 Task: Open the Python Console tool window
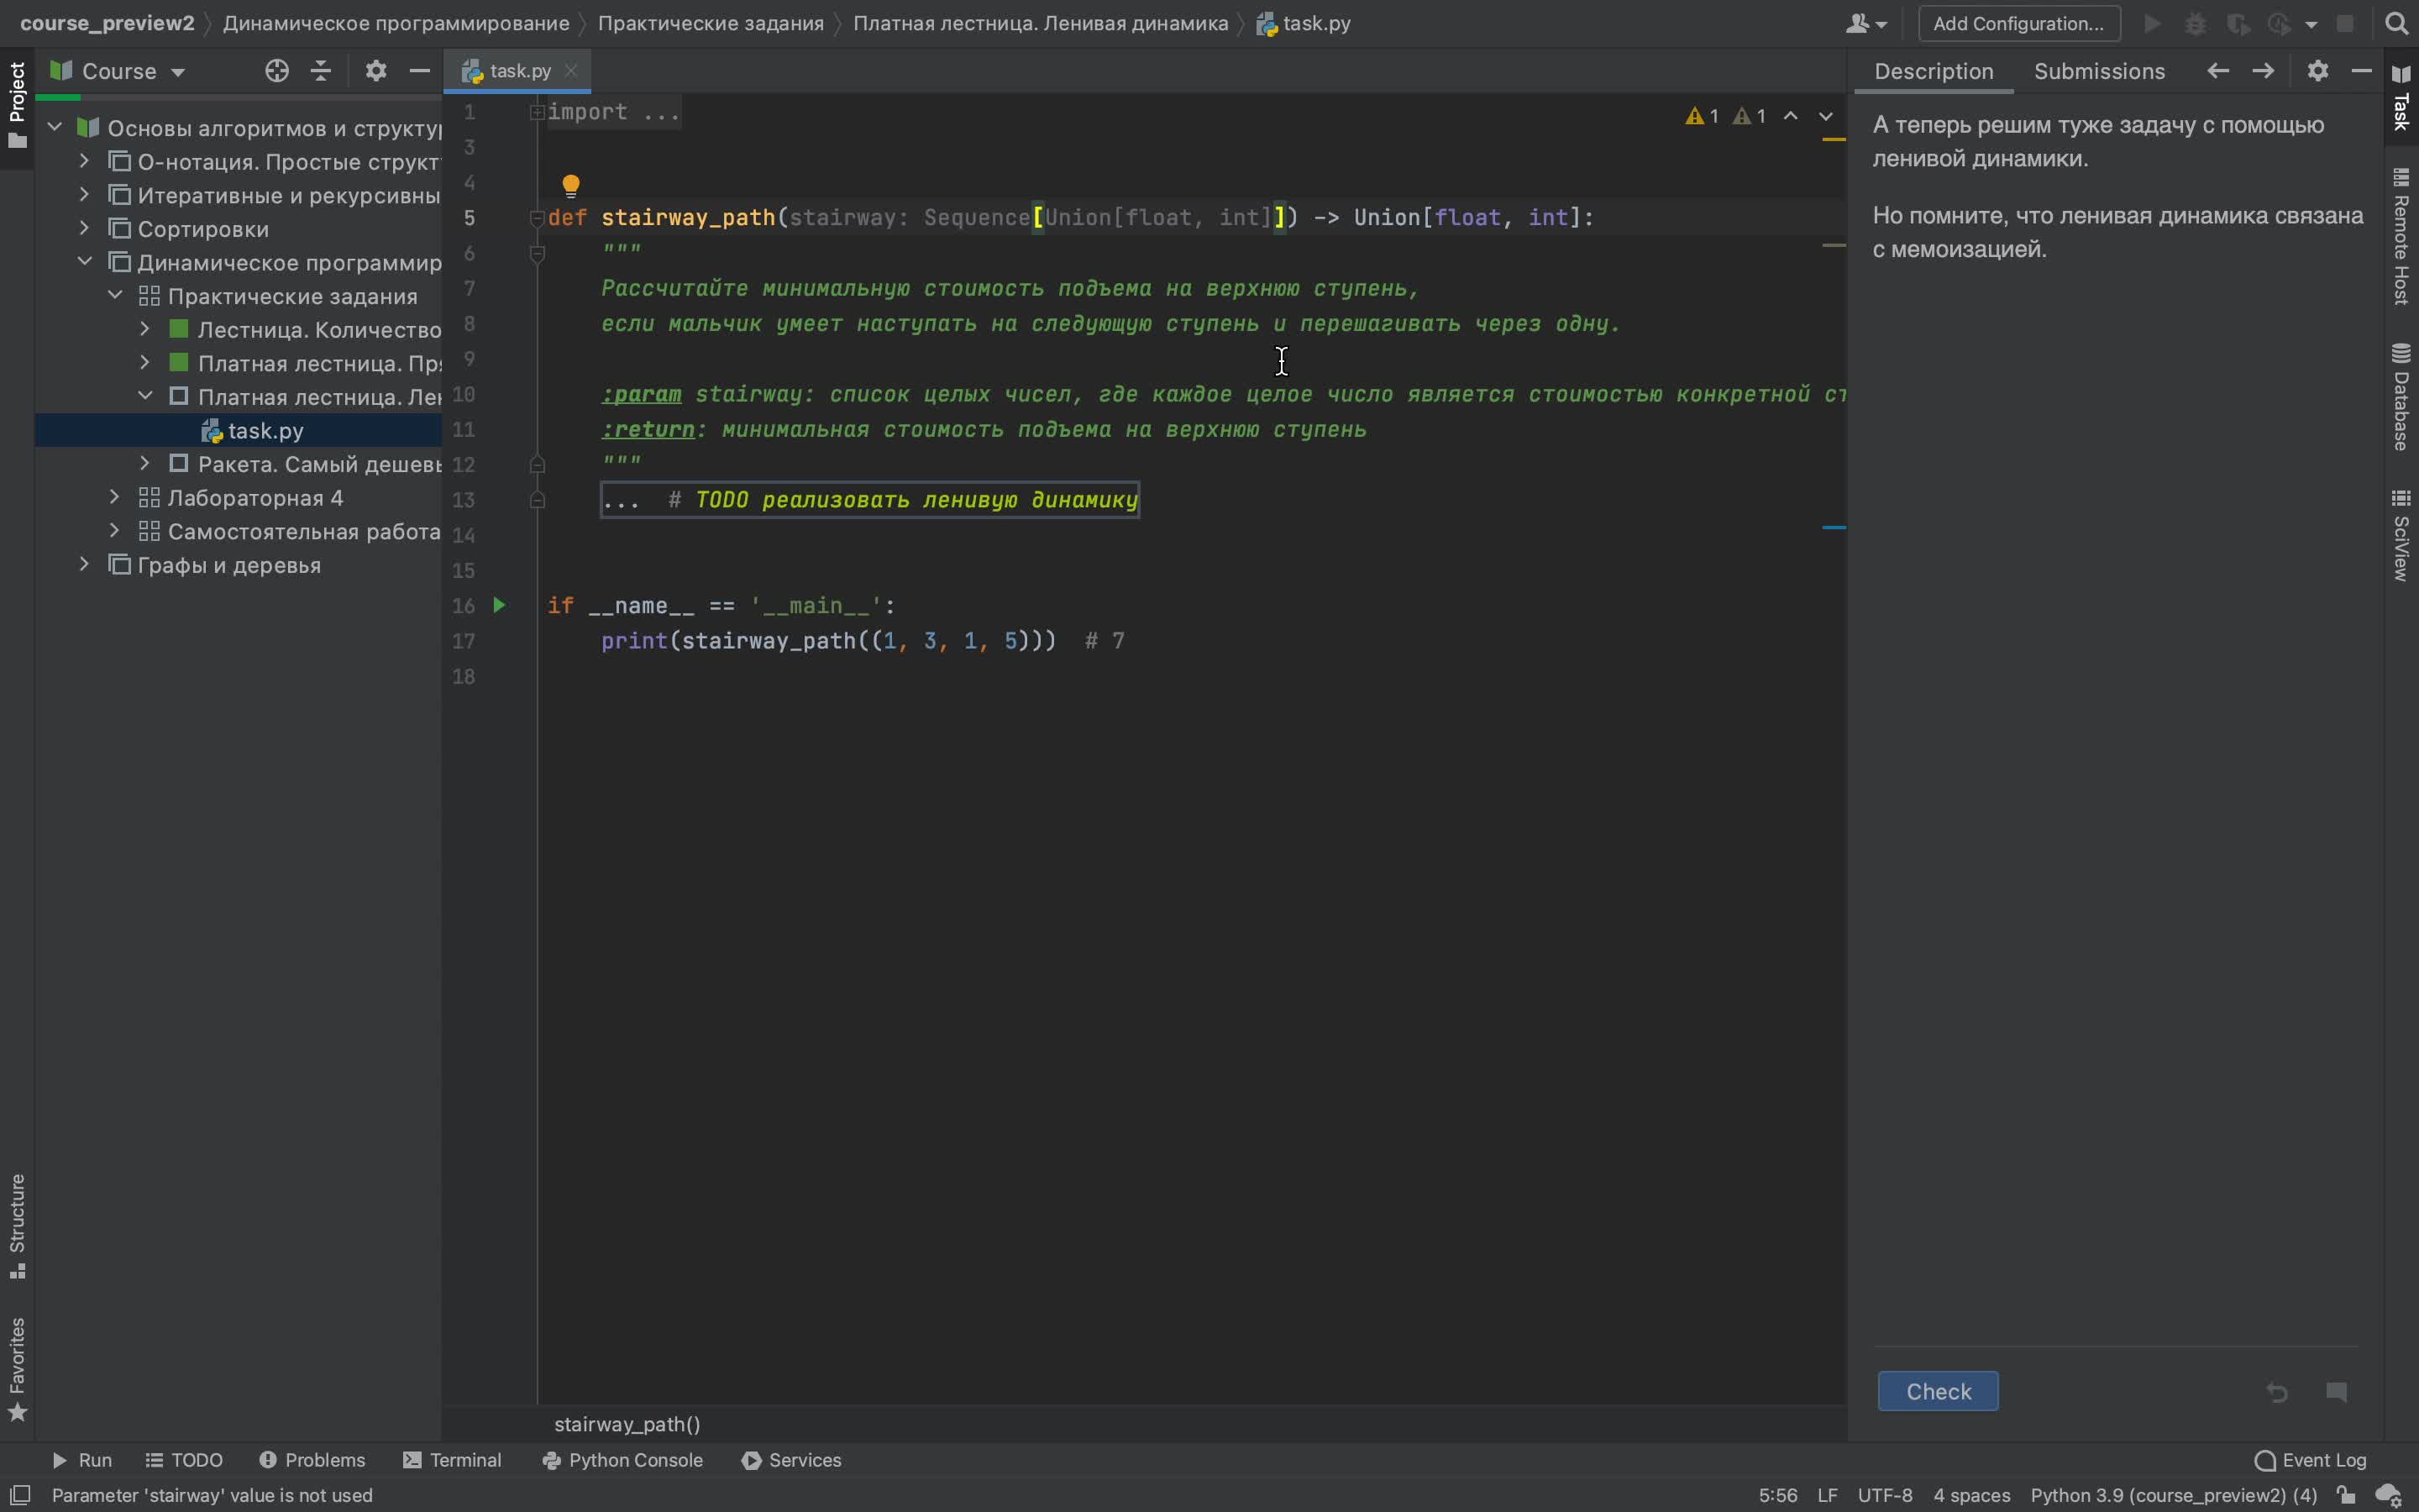622,1460
